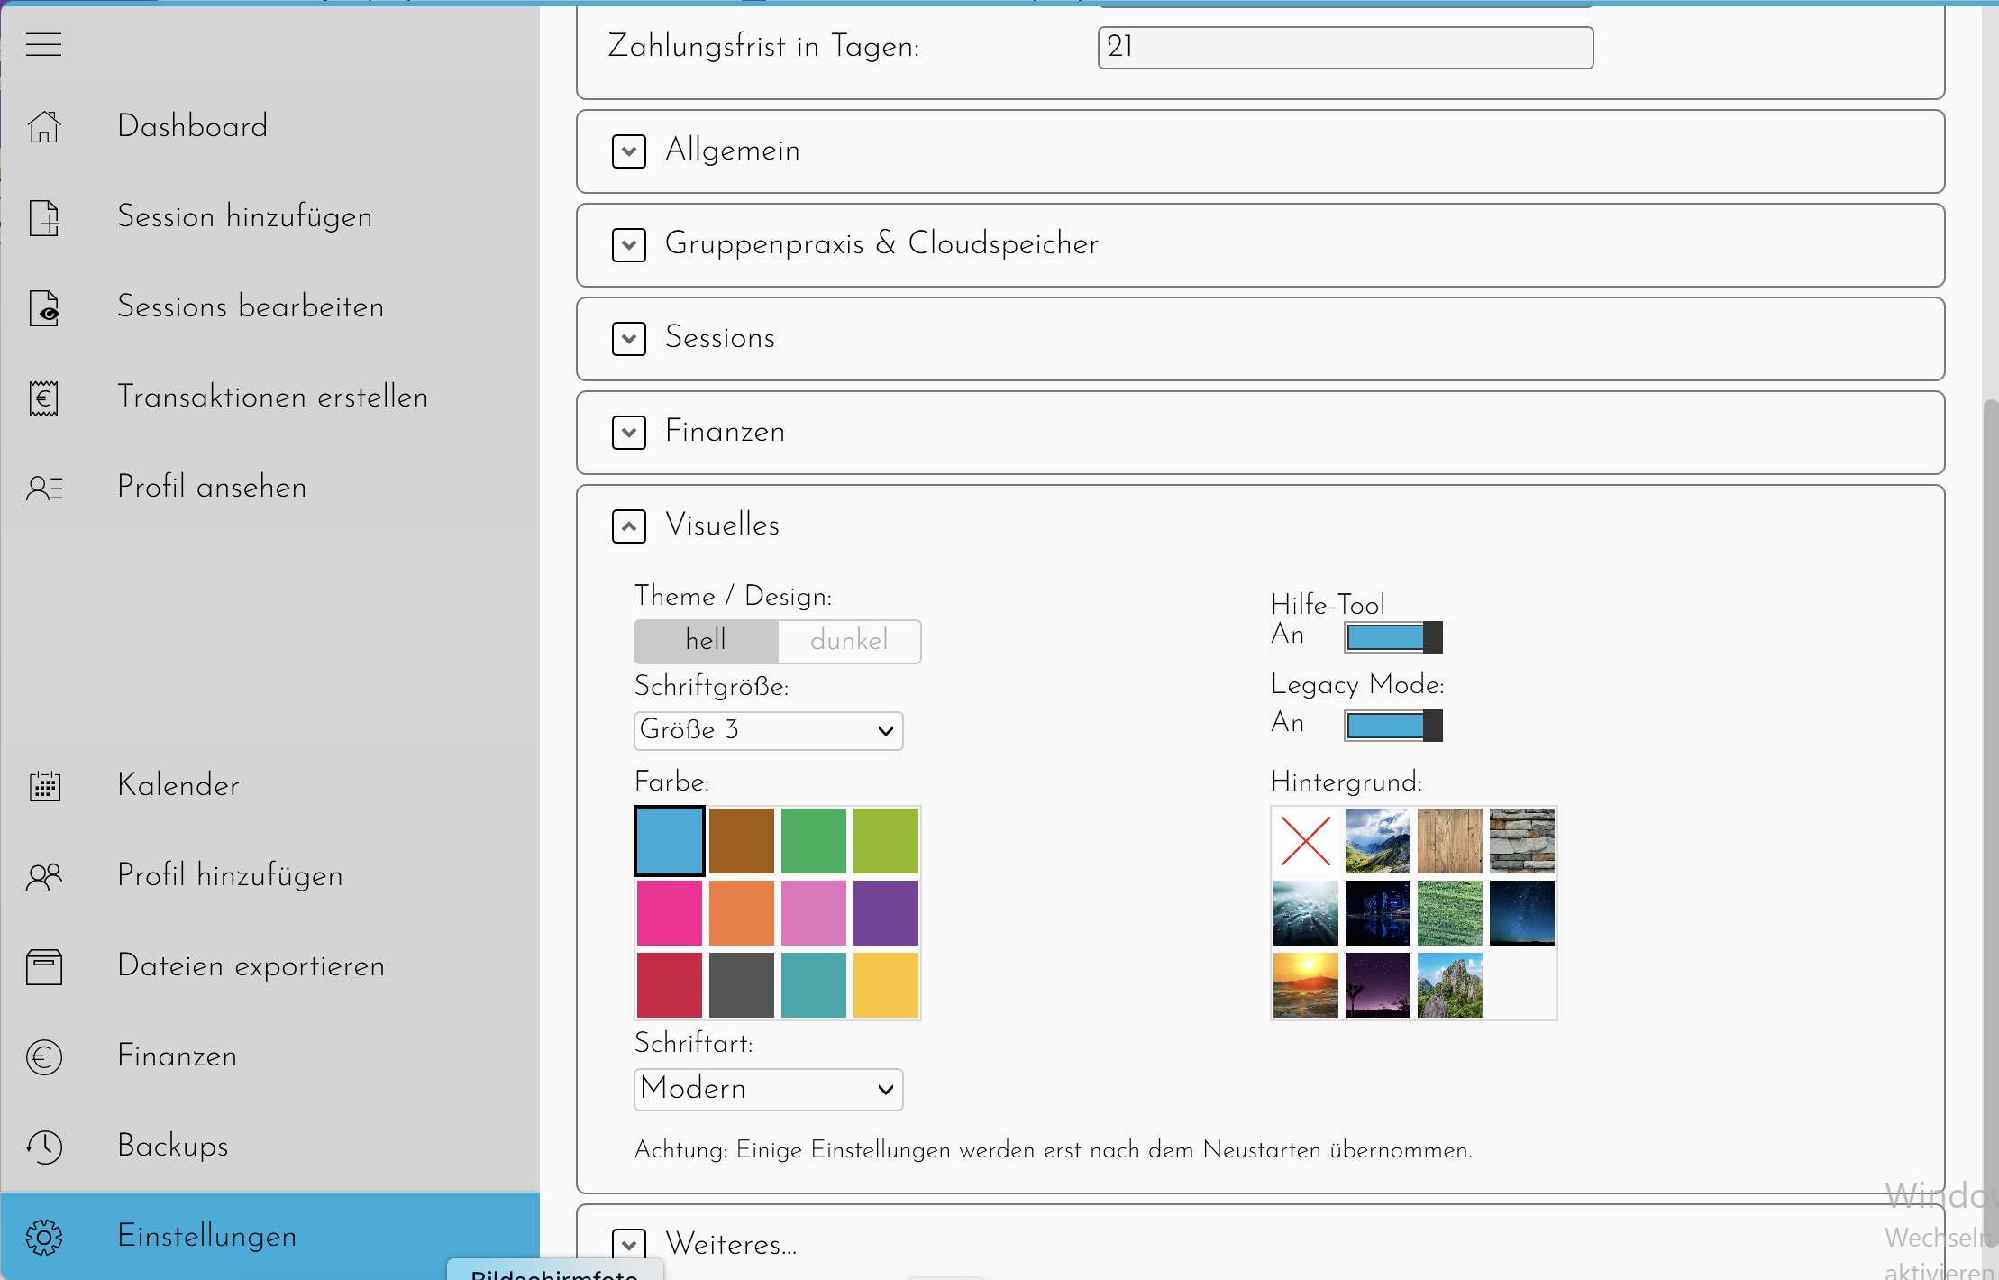The image size is (1999, 1280).
Task: Open the Schriftgröße dropdown
Action: point(768,730)
